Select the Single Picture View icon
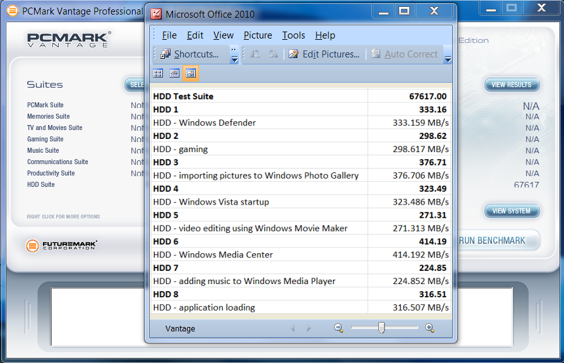Image resolution: width=564 pixels, height=363 pixels. point(191,74)
